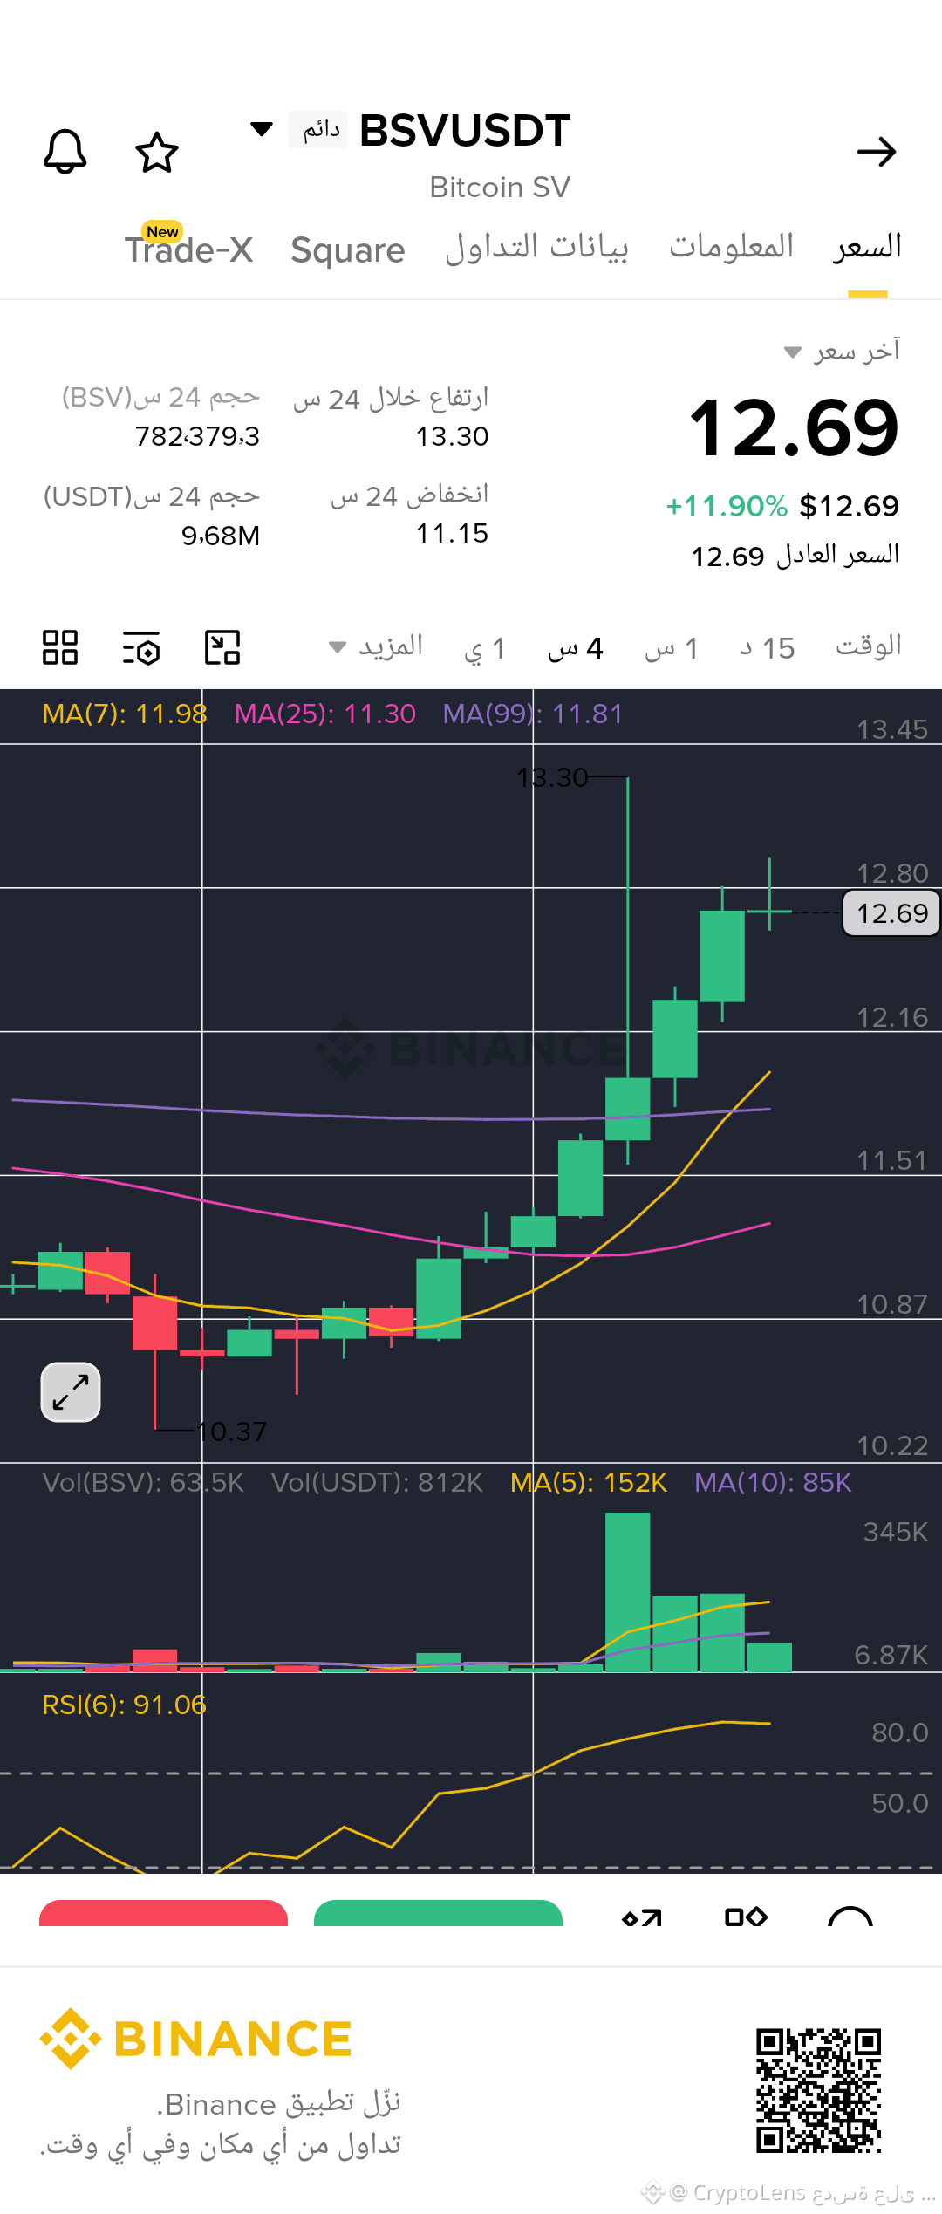Select the الوقت line chart option
This screenshot has height=2214, width=942.
[x=869, y=646]
